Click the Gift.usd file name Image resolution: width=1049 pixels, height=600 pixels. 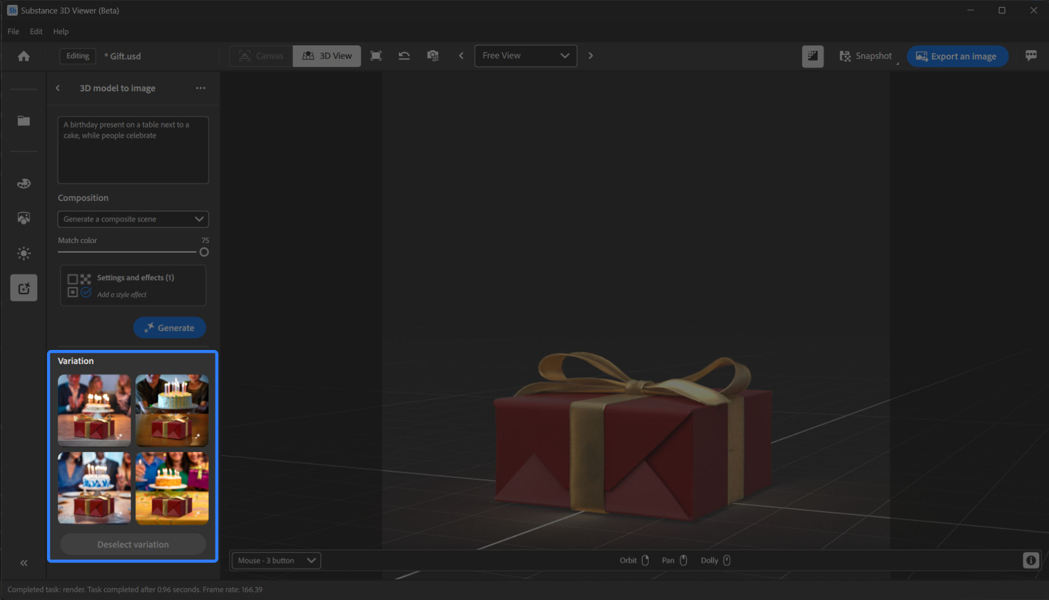[122, 56]
